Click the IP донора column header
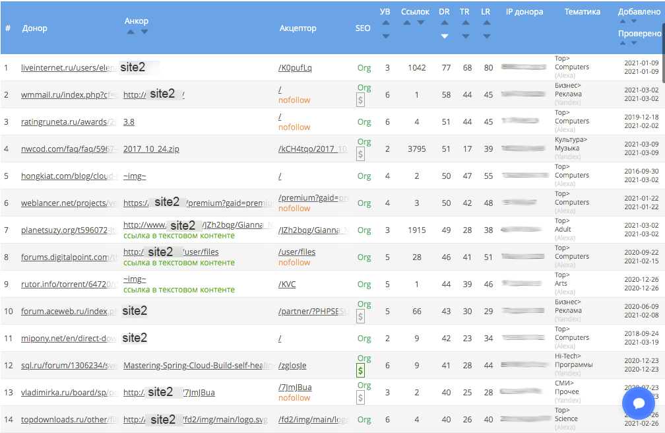This screenshot has width=665, height=433. coord(524,12)
